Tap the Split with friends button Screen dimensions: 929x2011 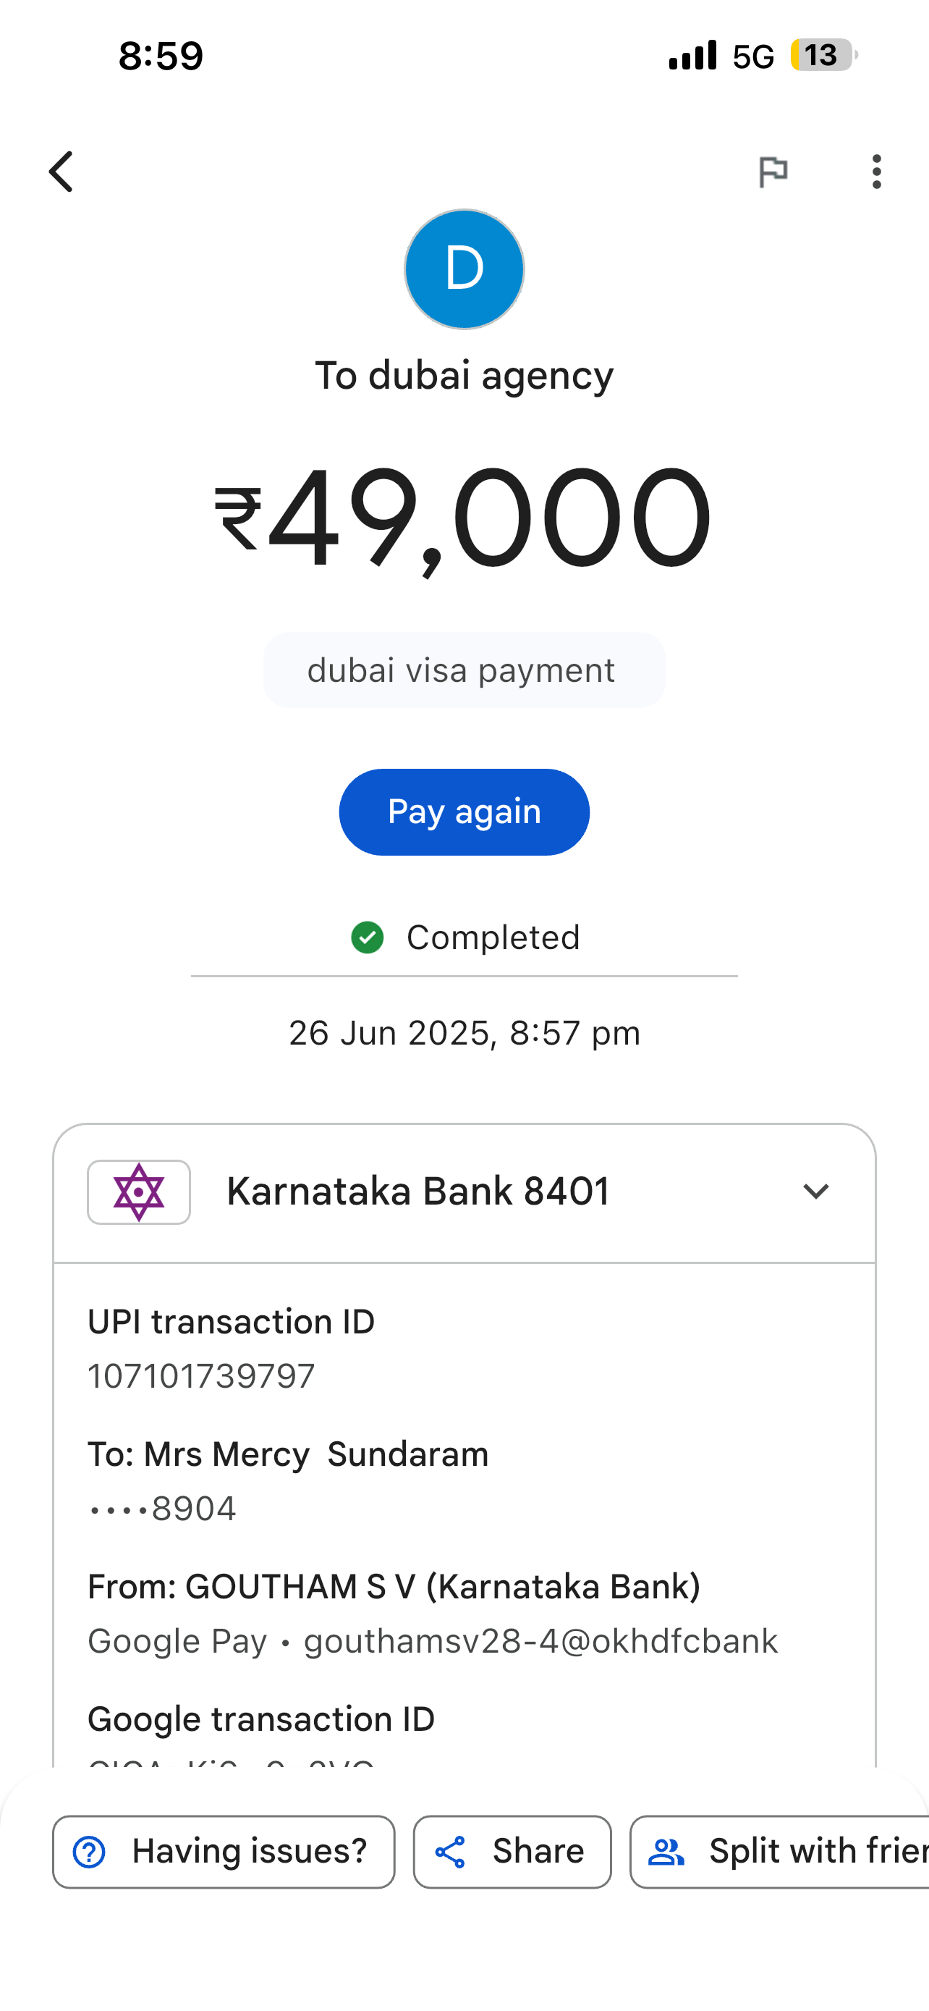[x=780, y=1852]
